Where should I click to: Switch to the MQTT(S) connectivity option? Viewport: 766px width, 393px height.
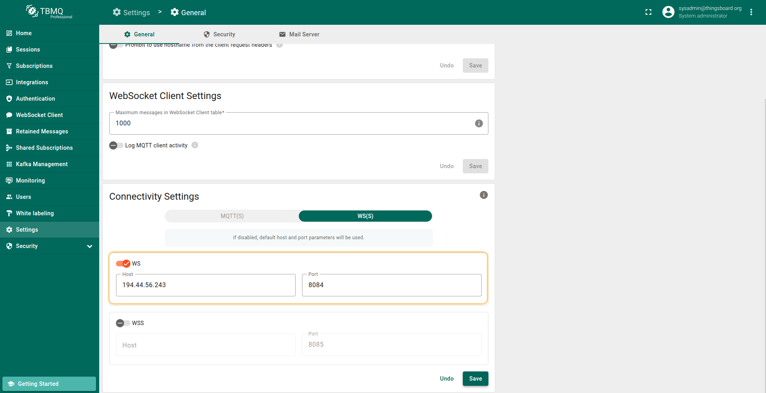pos(232,216)
